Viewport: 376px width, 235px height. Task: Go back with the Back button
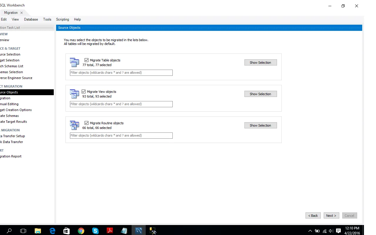click(x=313, y=216)
